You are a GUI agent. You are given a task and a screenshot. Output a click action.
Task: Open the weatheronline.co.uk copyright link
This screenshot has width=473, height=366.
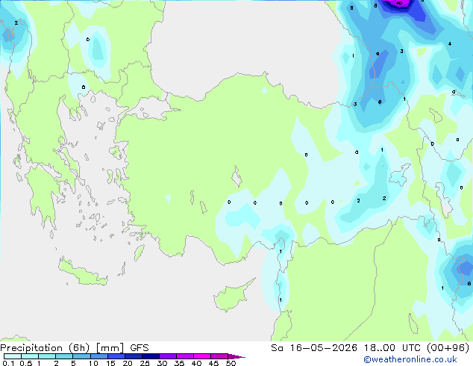[x=410, y=359]
